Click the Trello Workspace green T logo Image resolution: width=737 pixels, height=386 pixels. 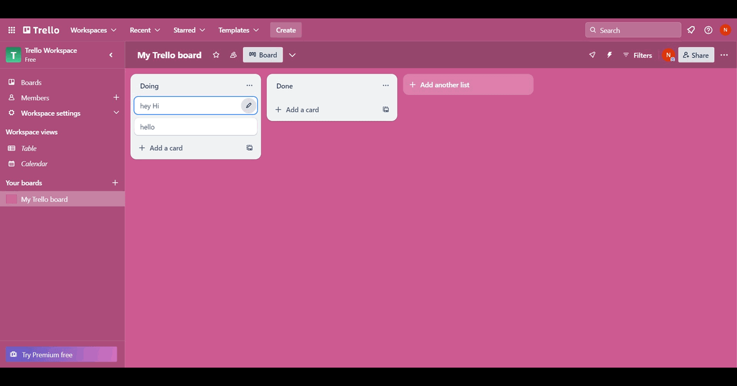click(x=13, y=55)
